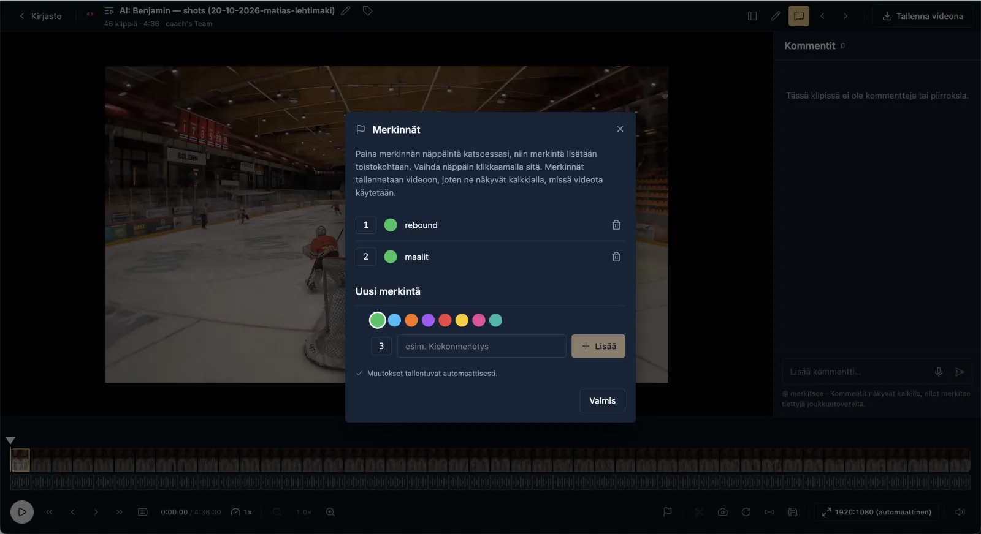Toggle the side panel layout icon
Screen dimensions: 981x534
click(752, 16)
